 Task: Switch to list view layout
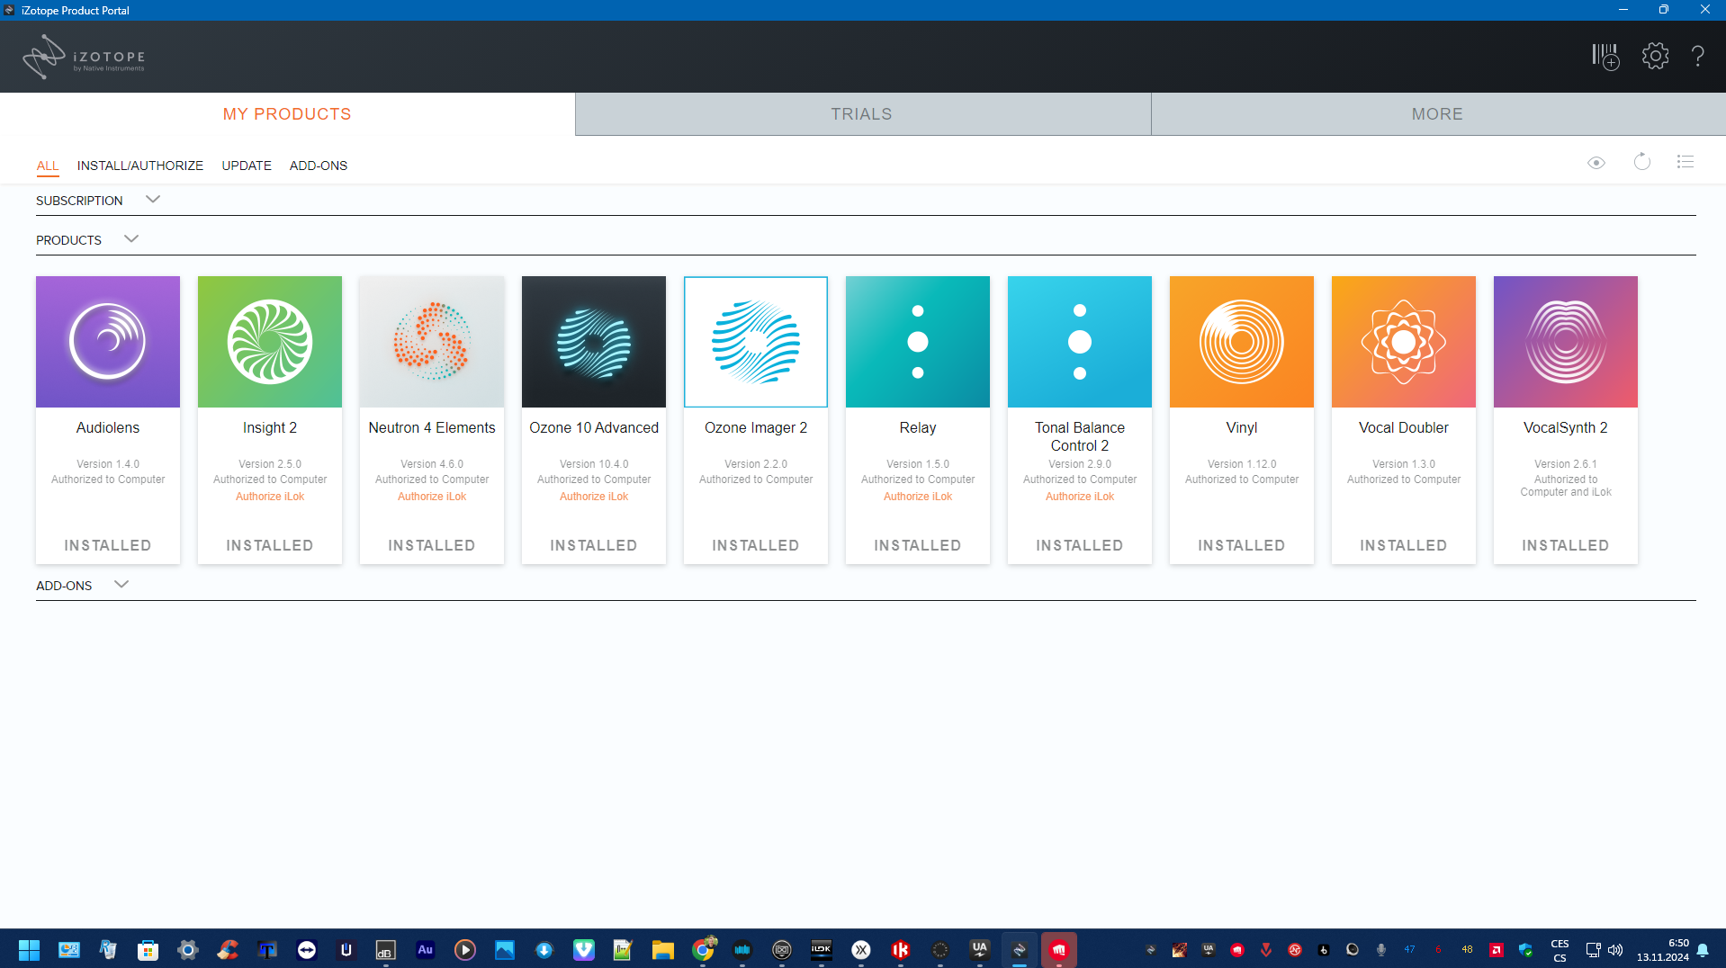click(x=1686, y=162)
